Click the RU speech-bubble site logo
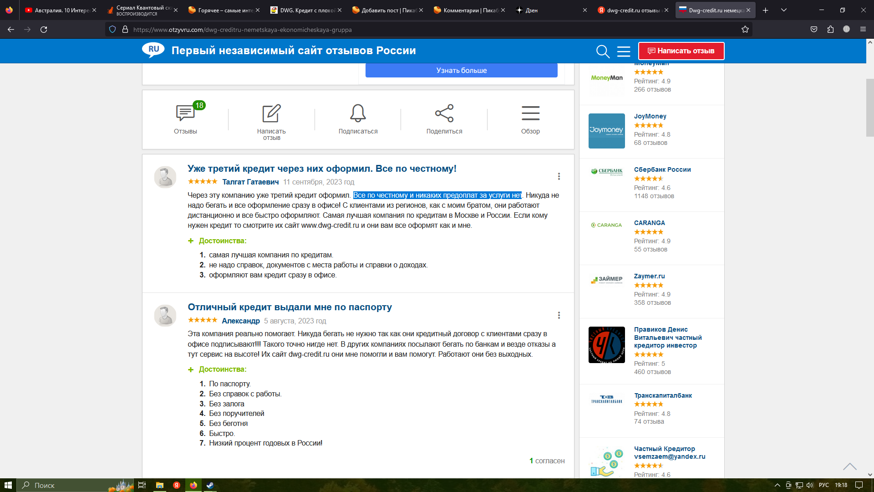874x492 pixels. pyautogui.click(x=153, y=50)
